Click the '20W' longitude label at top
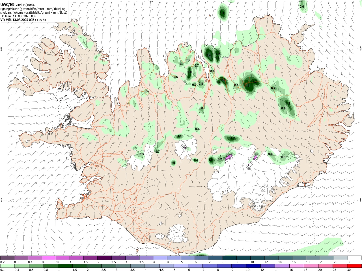 point(150,1)
